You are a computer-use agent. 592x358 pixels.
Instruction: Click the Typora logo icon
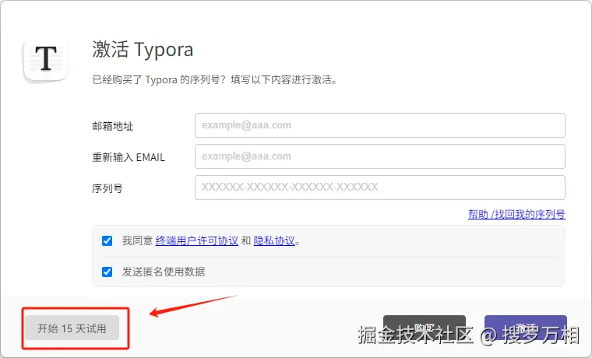[x=46, y=61]
